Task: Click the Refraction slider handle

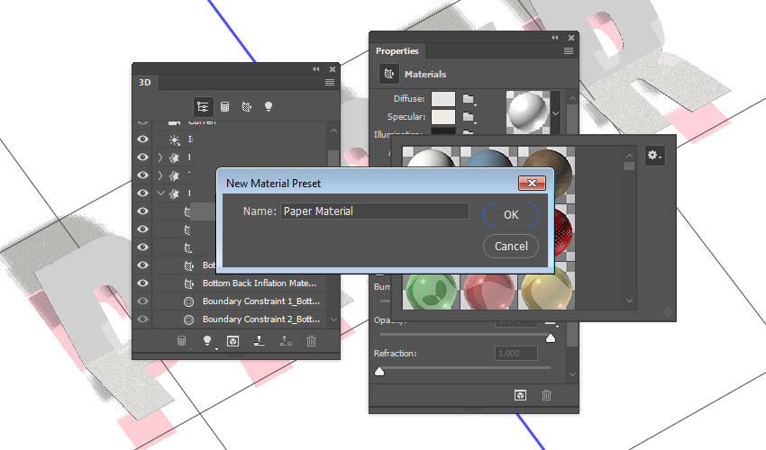Action: (379, 372)
